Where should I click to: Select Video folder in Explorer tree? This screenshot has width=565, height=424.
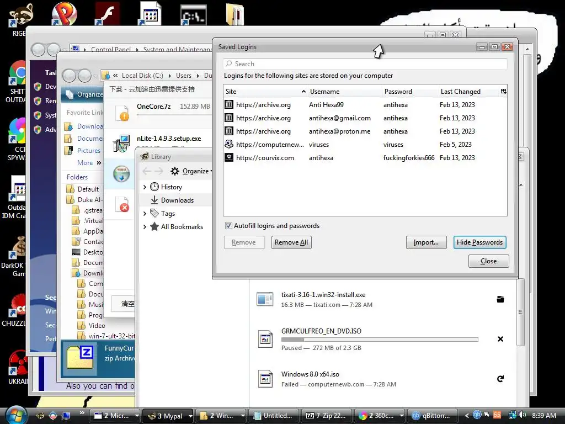tap(92, 325)
